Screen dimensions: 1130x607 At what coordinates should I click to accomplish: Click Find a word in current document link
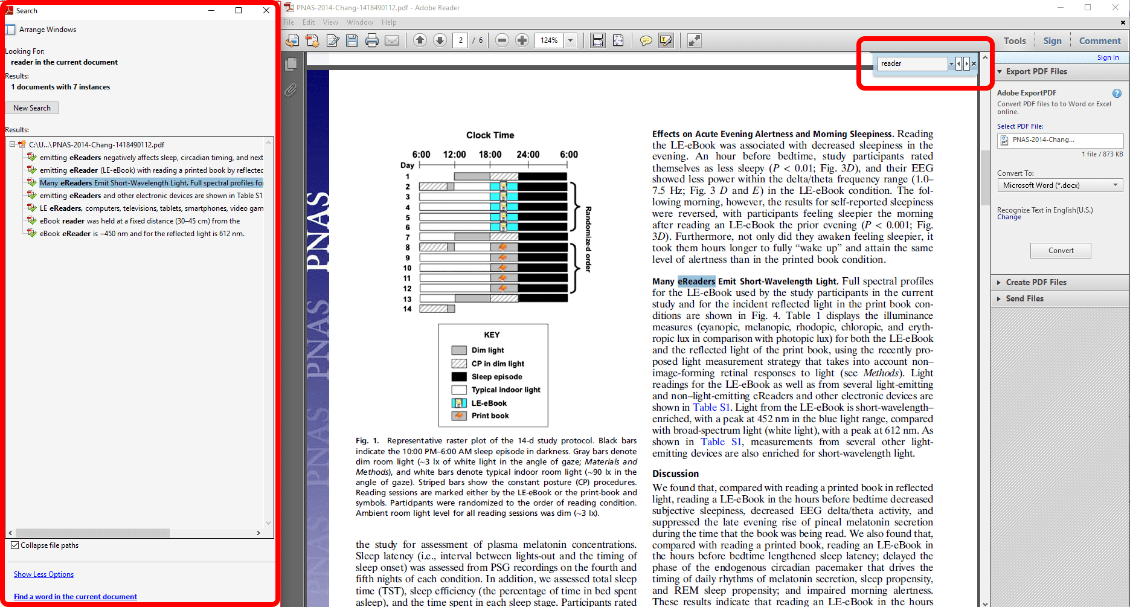point(75,597)
